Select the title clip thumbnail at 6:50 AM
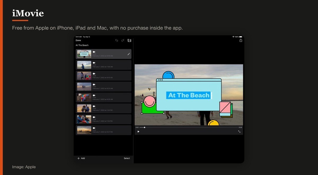 click(84, 54)
